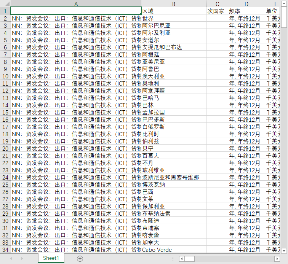Select cell containing 阿根廷
Image resolution: width=288 pixels, height=264 pixels.
[174, 54]
